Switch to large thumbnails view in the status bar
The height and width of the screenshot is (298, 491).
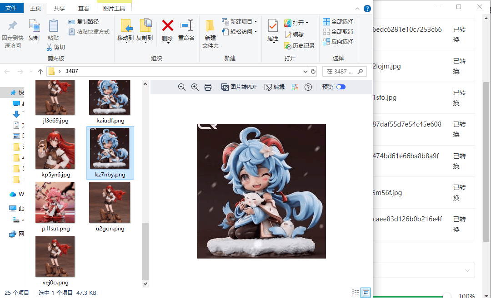366,293
